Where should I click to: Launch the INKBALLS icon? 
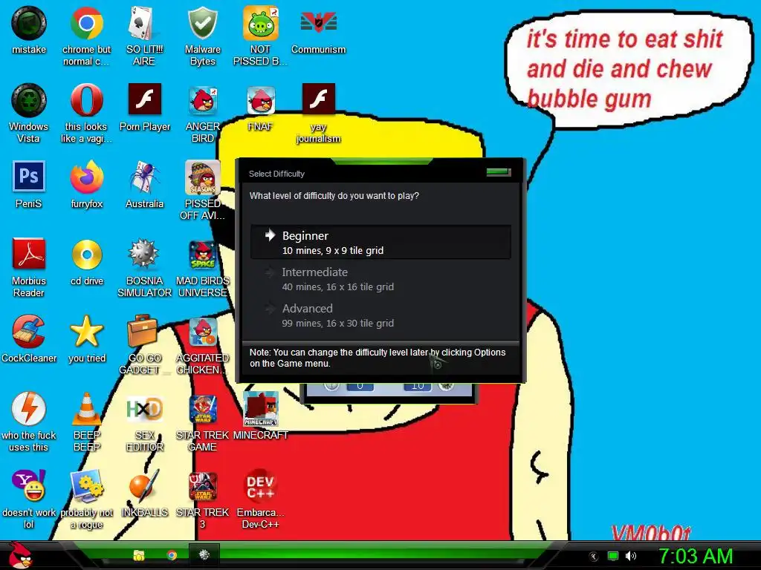(x=144, y=486)
